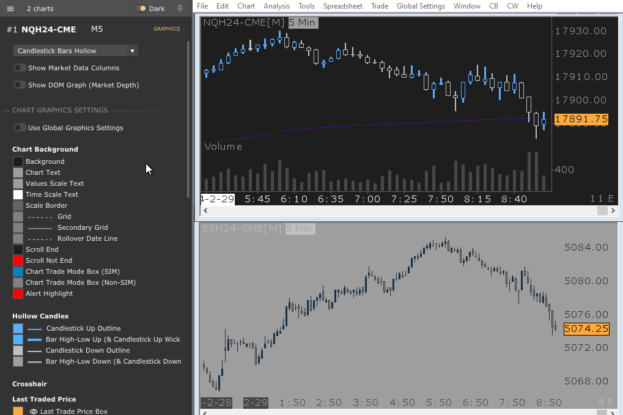The height and width of the screenshot is (415, 623).
Task: Click the M5 timeframe label
Action: coord(97,29)
